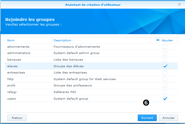Toggle the select-all Ajouter header checkbox

click(158, 40)
